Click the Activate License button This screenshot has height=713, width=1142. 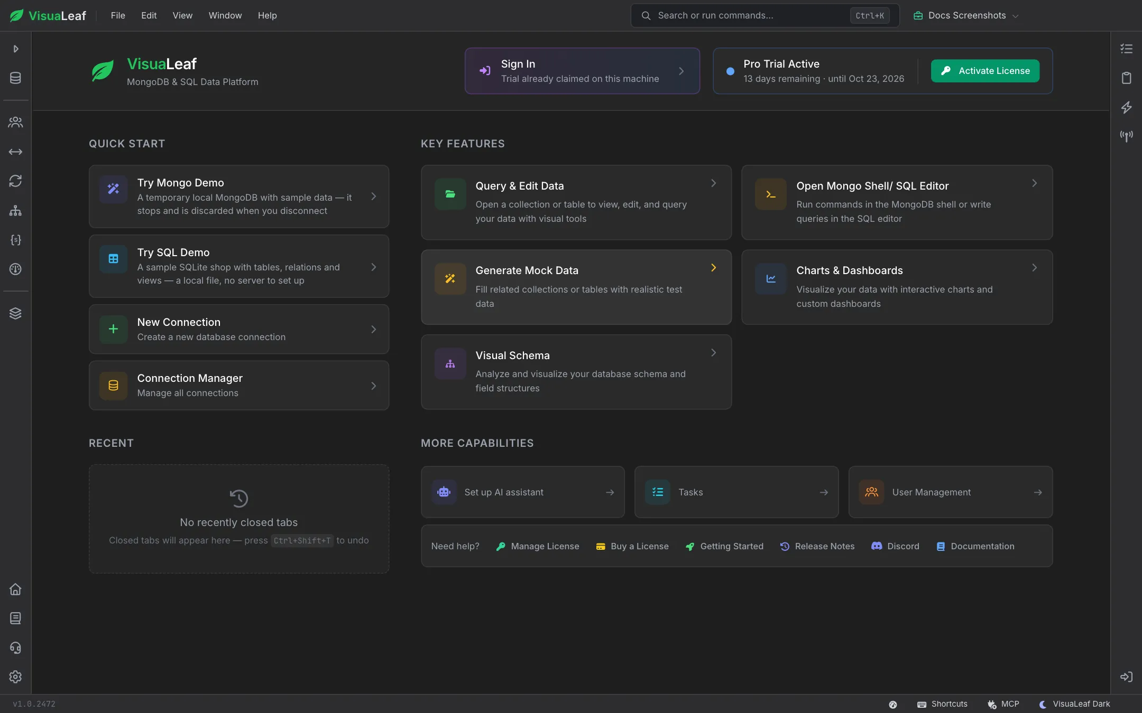pyautogui.click(x=985, y=71)
